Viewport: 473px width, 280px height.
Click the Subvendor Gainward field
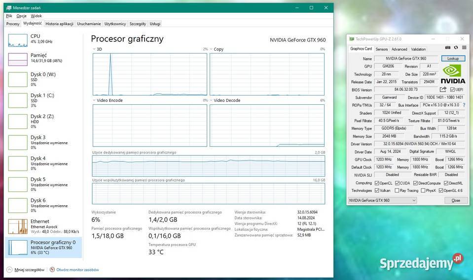(x=390, y=97)
